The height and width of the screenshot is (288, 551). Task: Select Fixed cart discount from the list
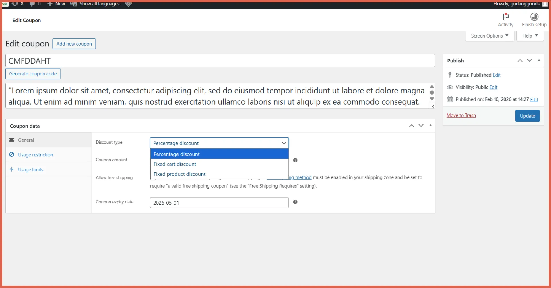pyautogui.click(x=175, y=164)
